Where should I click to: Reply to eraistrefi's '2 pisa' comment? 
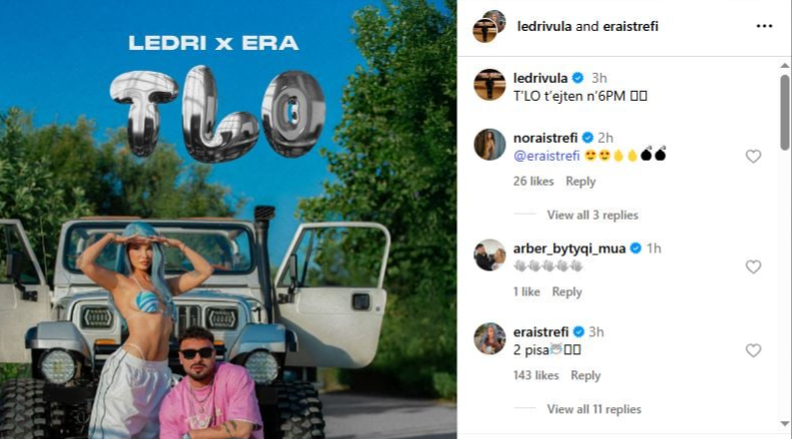[x=585, y=376]
